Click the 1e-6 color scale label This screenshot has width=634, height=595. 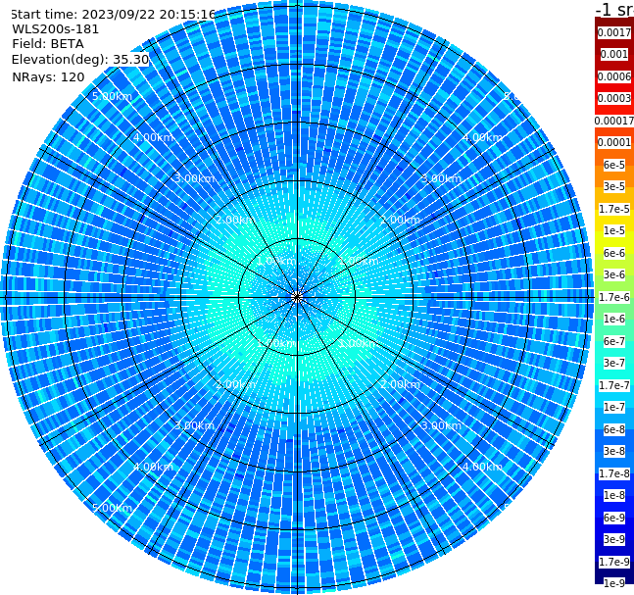pos(614,319)
